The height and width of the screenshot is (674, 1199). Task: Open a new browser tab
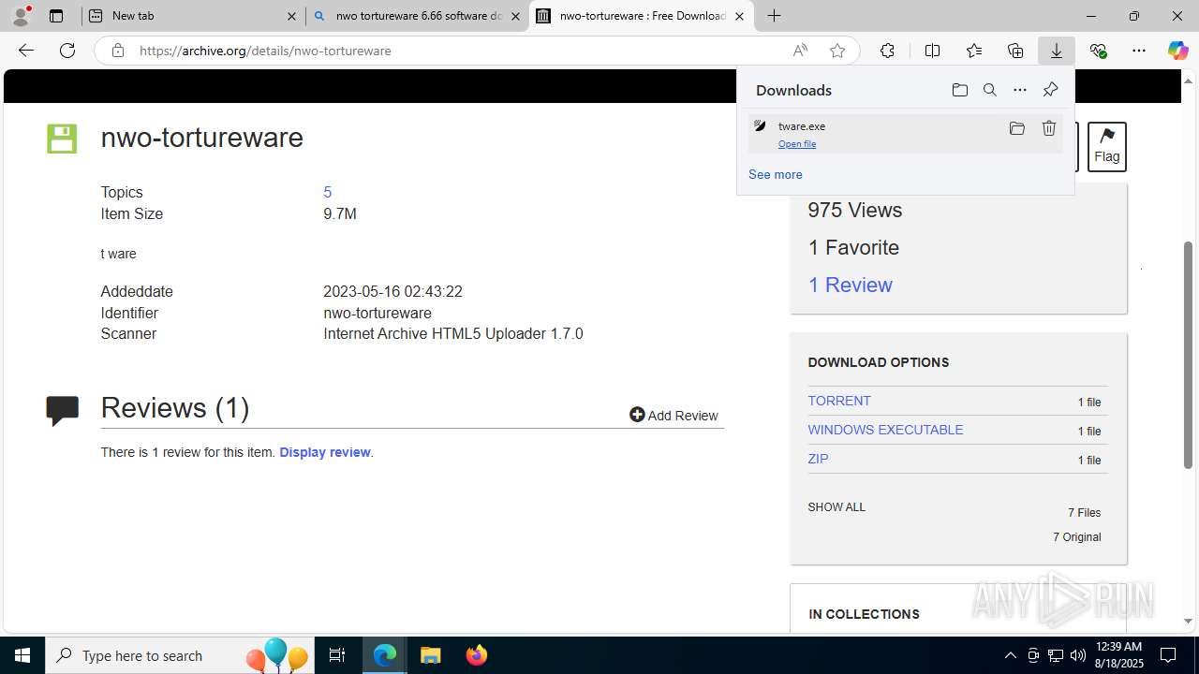point(774,16)
